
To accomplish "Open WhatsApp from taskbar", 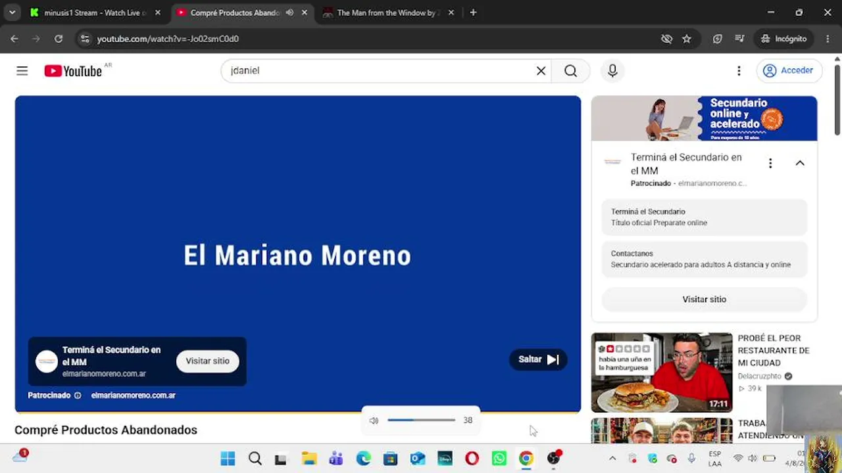I will (499, 459).
